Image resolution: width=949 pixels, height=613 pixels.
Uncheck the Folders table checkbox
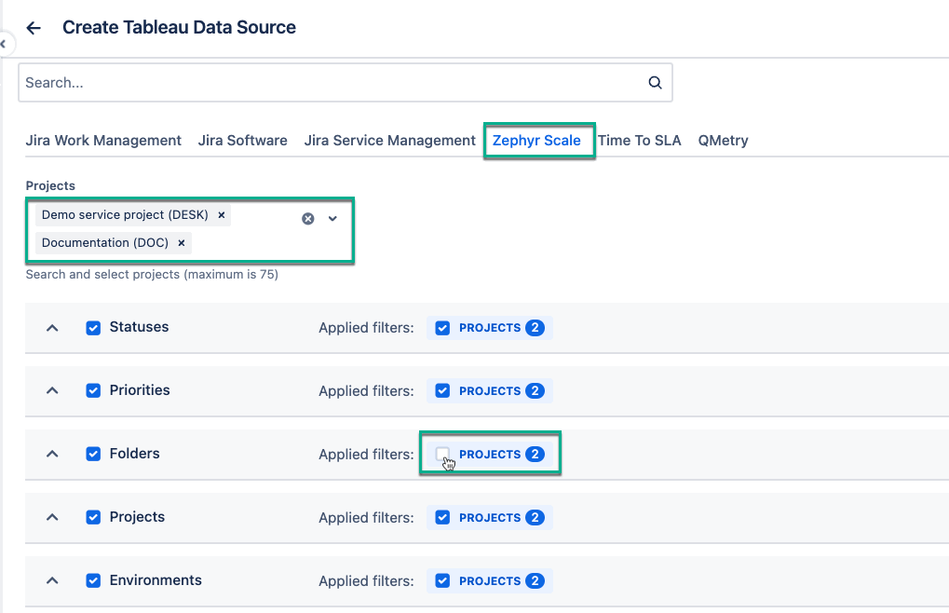click(93, 454)
